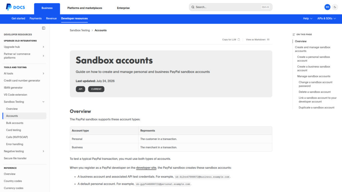Screen dimensions: 342x192
Task: Click the Copy for LLM clipboard icon
Action: (x=239, y=40)
